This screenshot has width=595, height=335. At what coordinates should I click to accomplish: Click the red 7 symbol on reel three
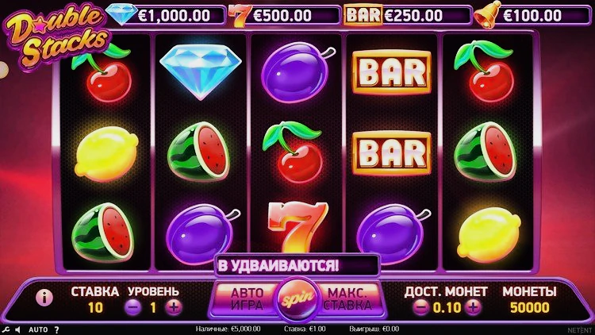click(x=297, y=227)
